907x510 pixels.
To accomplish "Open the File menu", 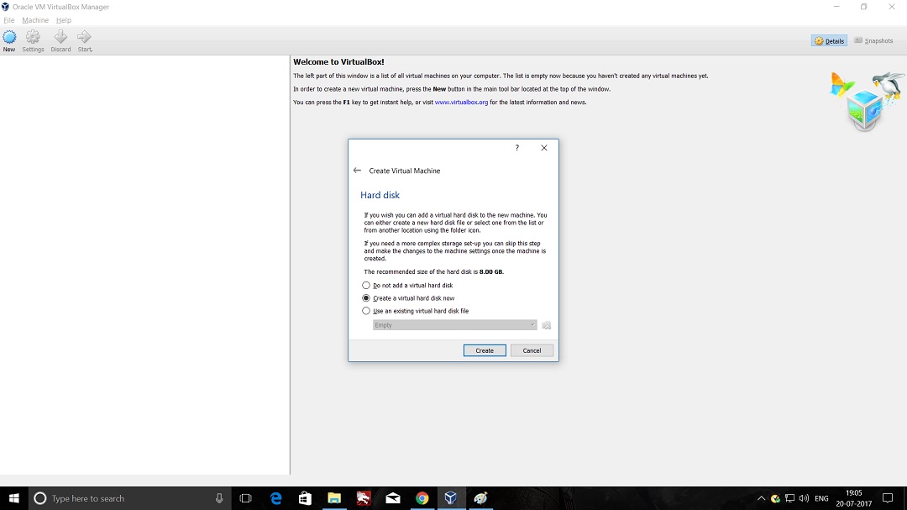I will click(x=9, y=20).
